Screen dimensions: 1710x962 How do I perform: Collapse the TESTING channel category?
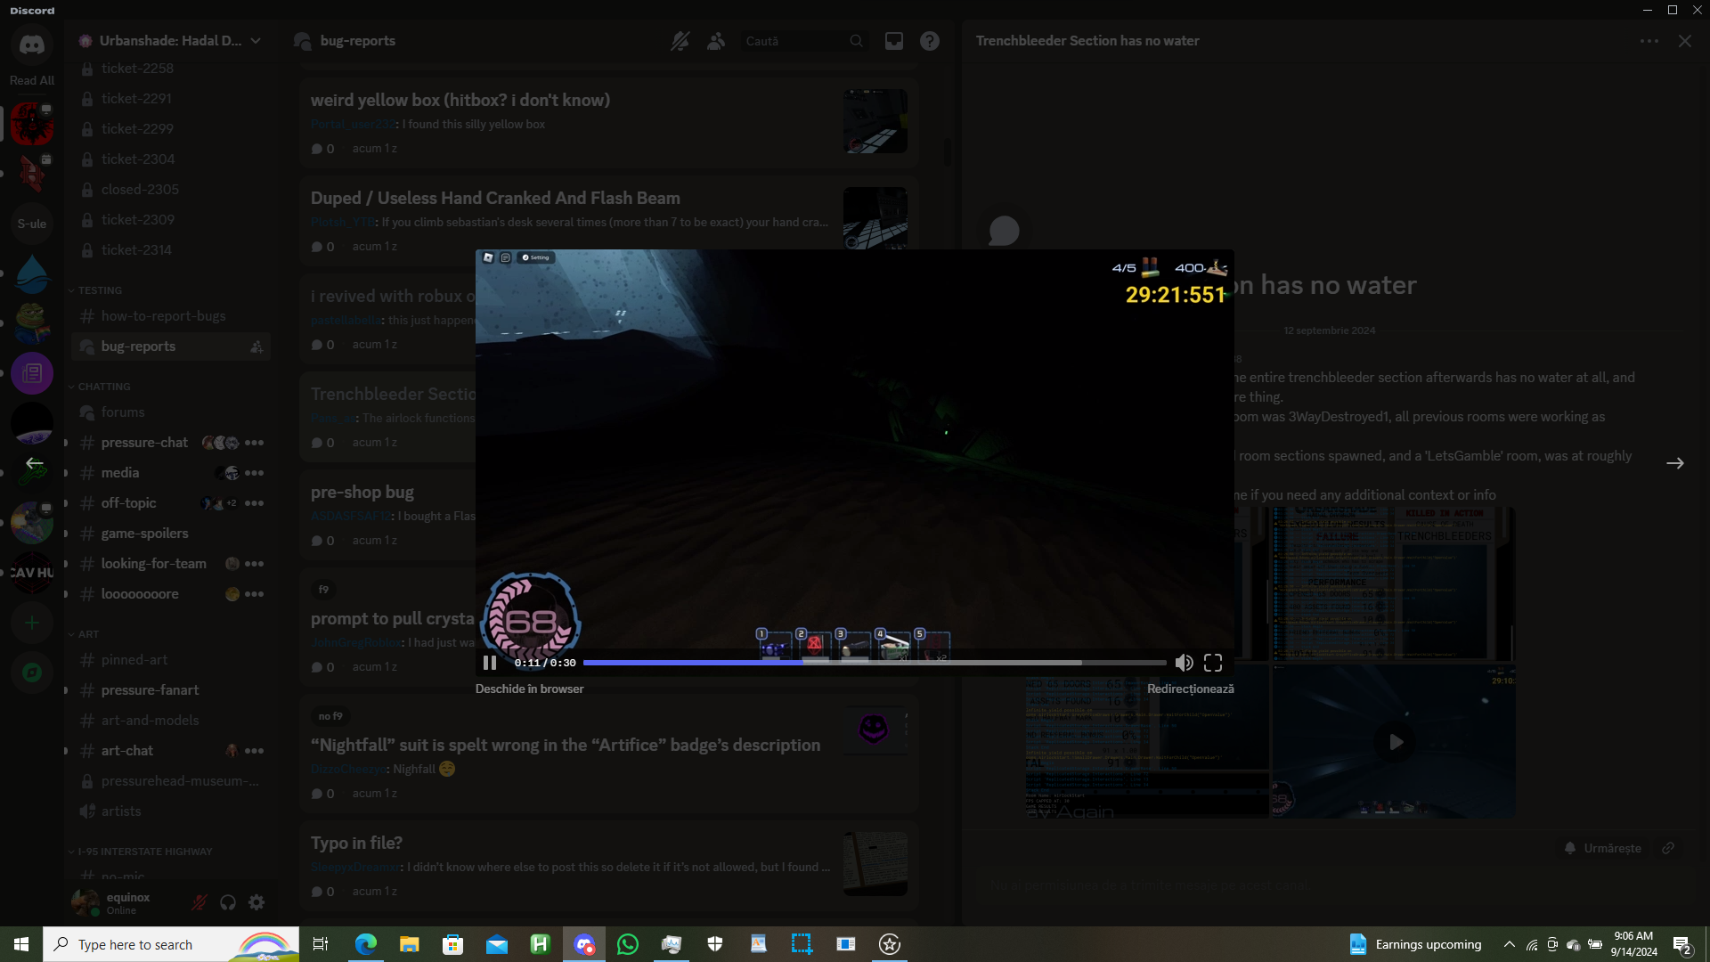coord(100,290)
